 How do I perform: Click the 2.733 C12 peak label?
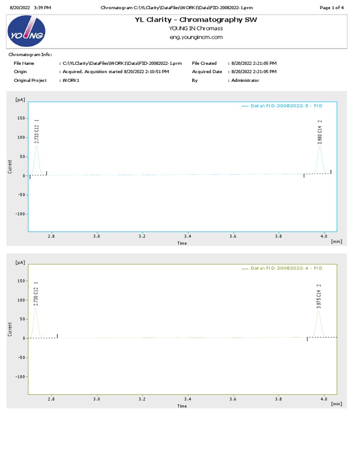(x=37, y=131)
